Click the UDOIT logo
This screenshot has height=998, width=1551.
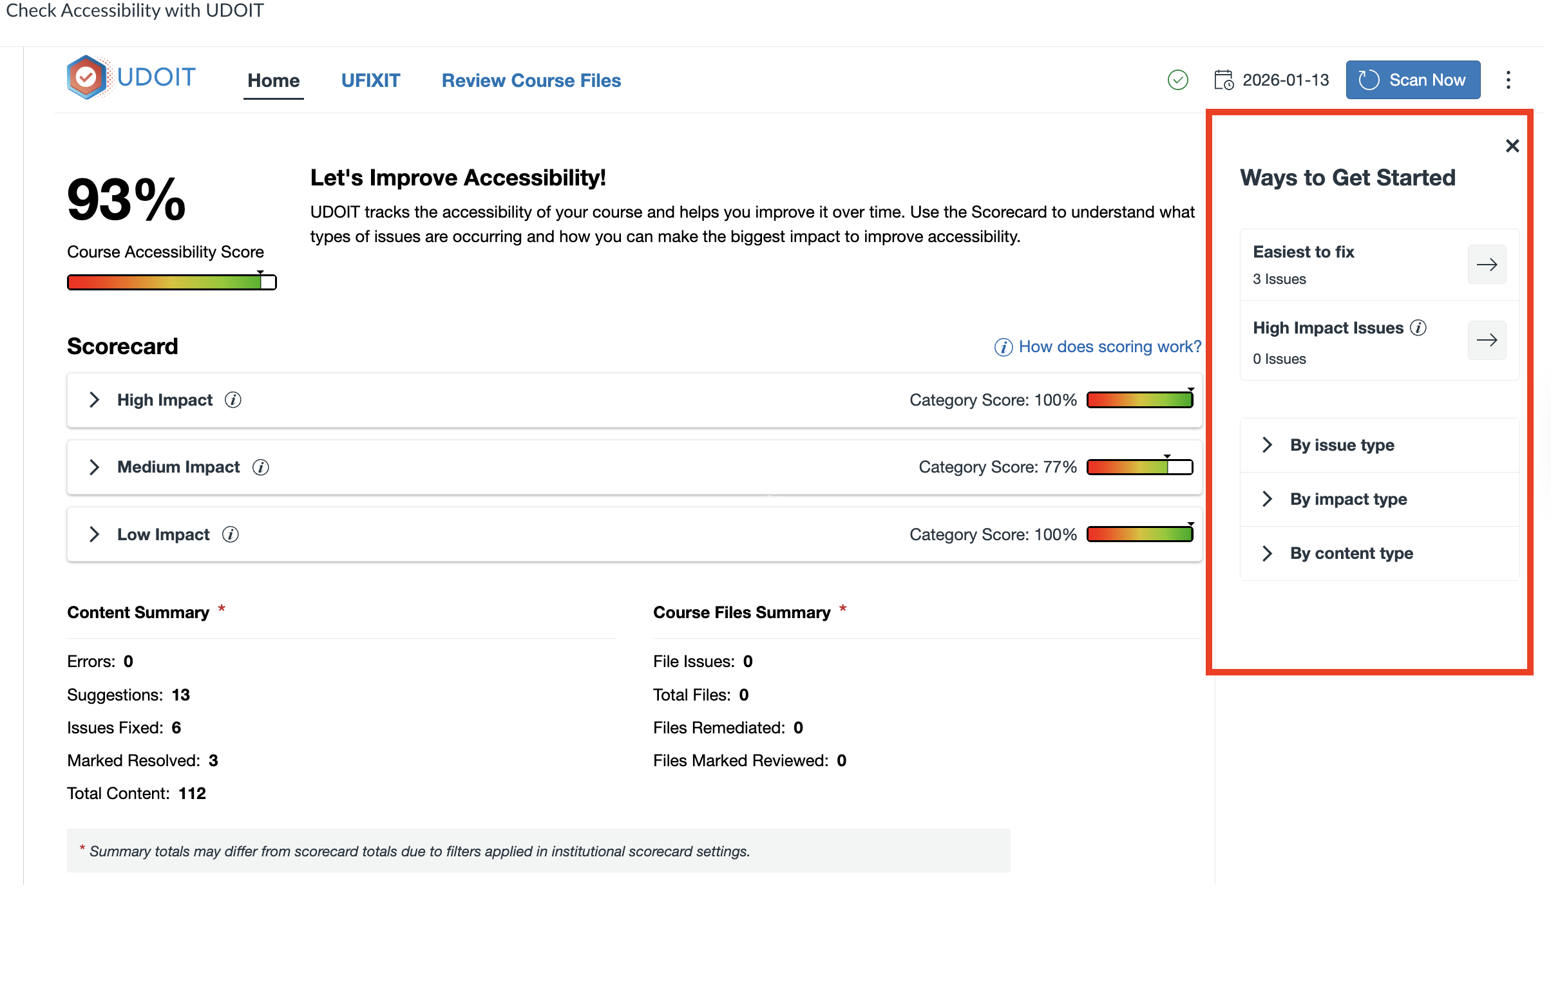pos(131,78)
